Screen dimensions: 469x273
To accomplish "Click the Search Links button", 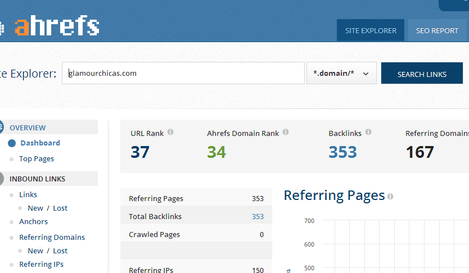I will (x=422, y=73).
